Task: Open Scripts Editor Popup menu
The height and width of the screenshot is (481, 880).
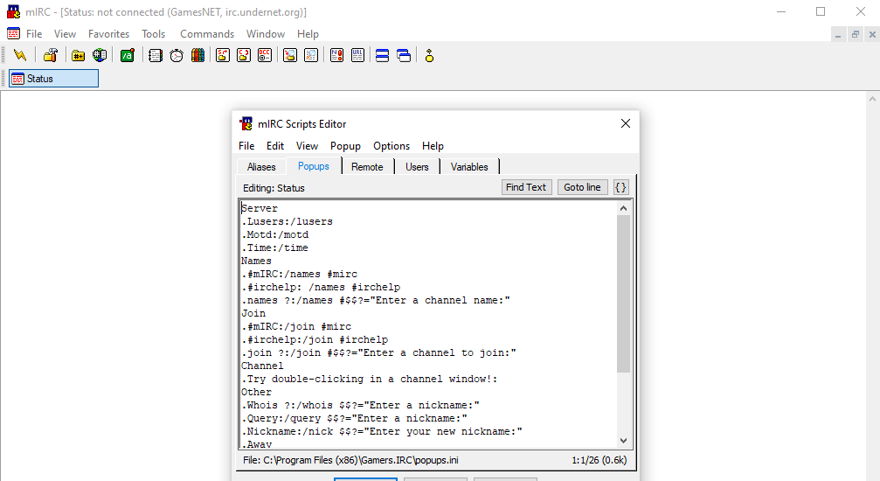Action: tap(345, 145)
